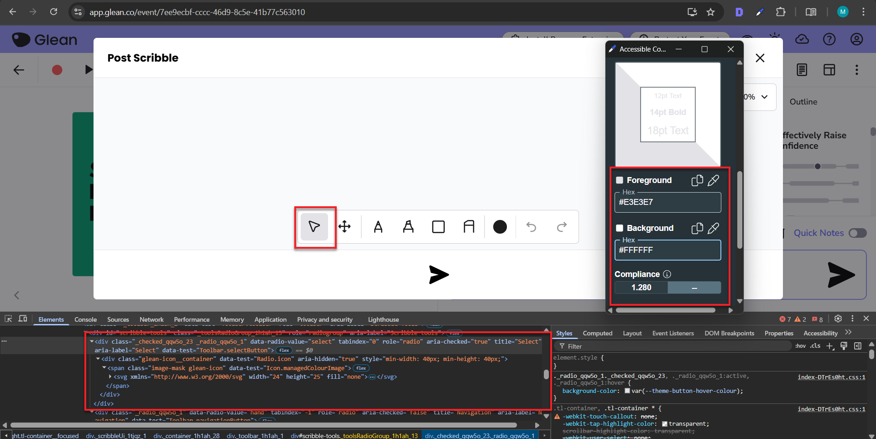Click the Foreground colour swatch checkbox
The width and height of the screenshot is (876, 439).
coord(620,180)
